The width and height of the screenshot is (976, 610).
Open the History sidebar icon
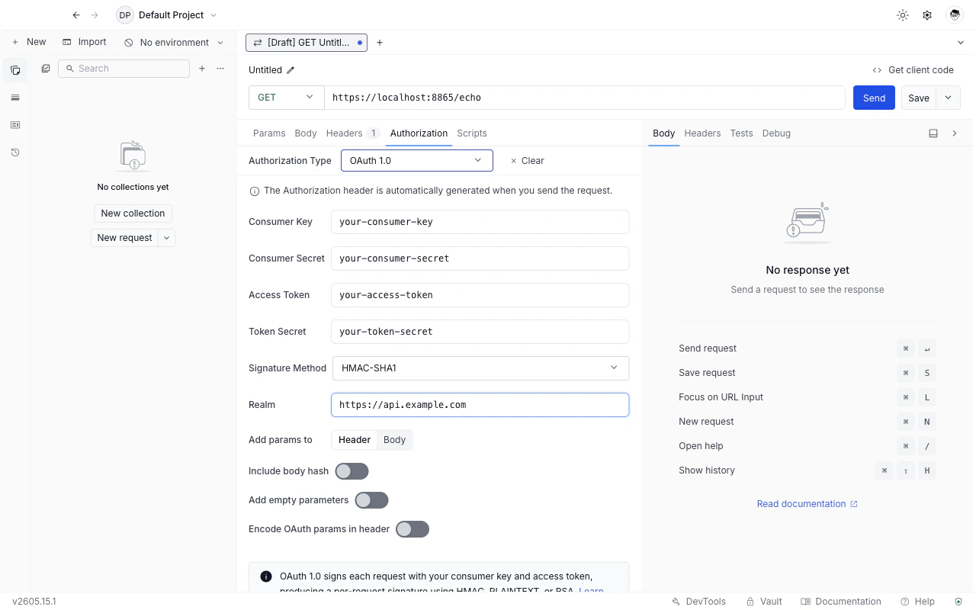point(15,152)
